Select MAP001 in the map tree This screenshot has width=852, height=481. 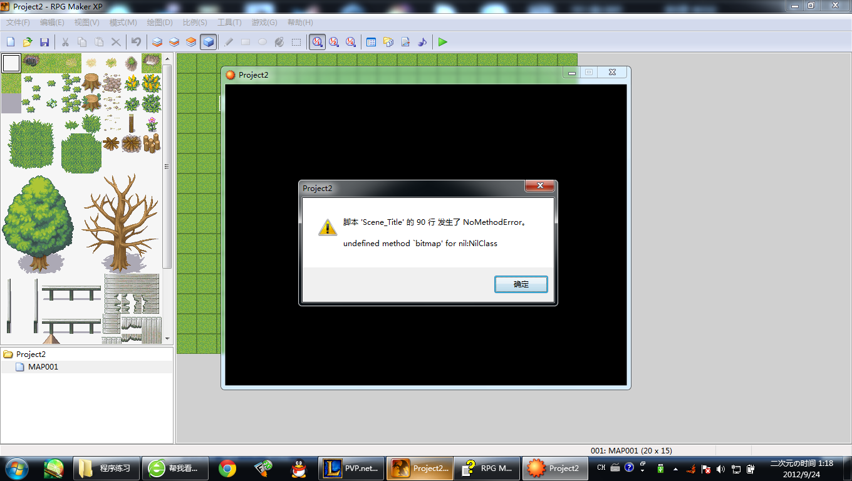[x=43, y=367]
